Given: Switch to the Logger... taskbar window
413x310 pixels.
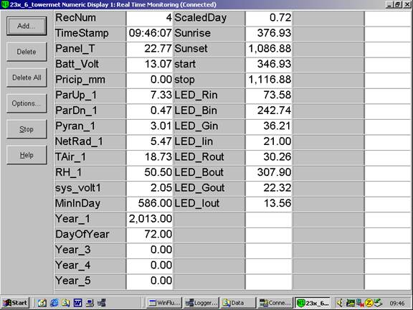Looking at the screenshot, I should (x=201, y=303).
